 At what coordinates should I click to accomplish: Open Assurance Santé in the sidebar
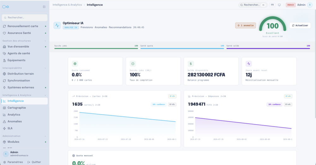pyautogui.click(x=24, y=33)
